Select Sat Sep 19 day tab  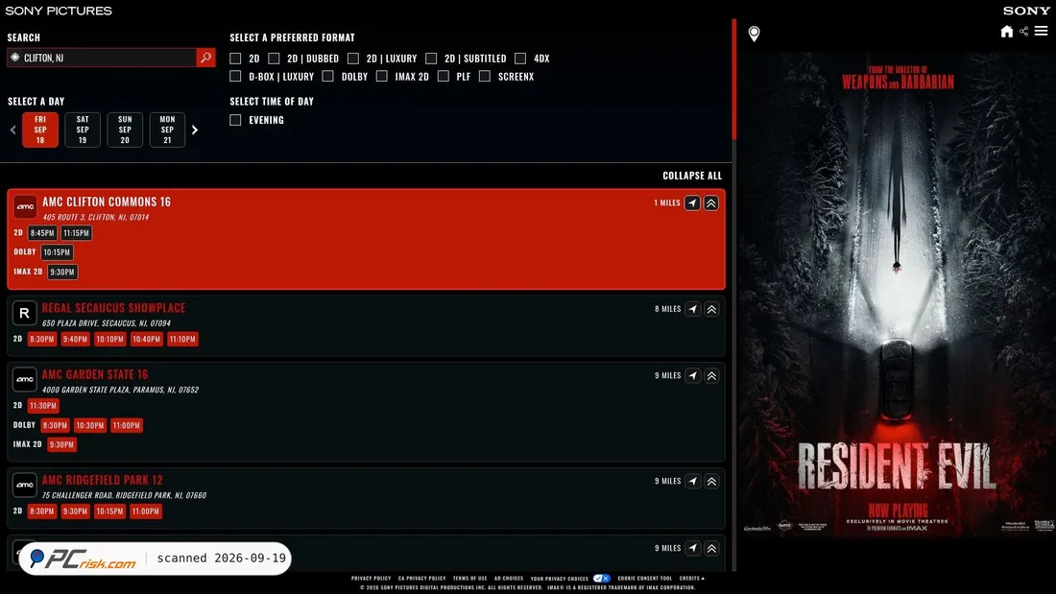83,130
